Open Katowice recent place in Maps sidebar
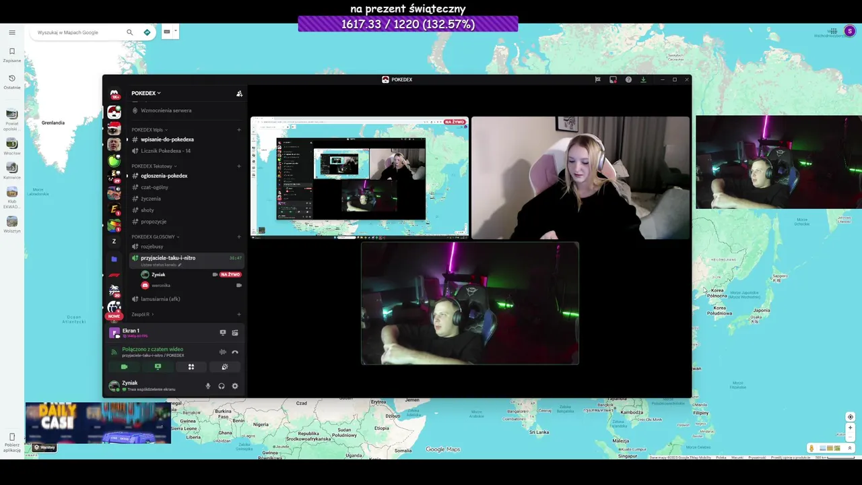 (12, 170)
